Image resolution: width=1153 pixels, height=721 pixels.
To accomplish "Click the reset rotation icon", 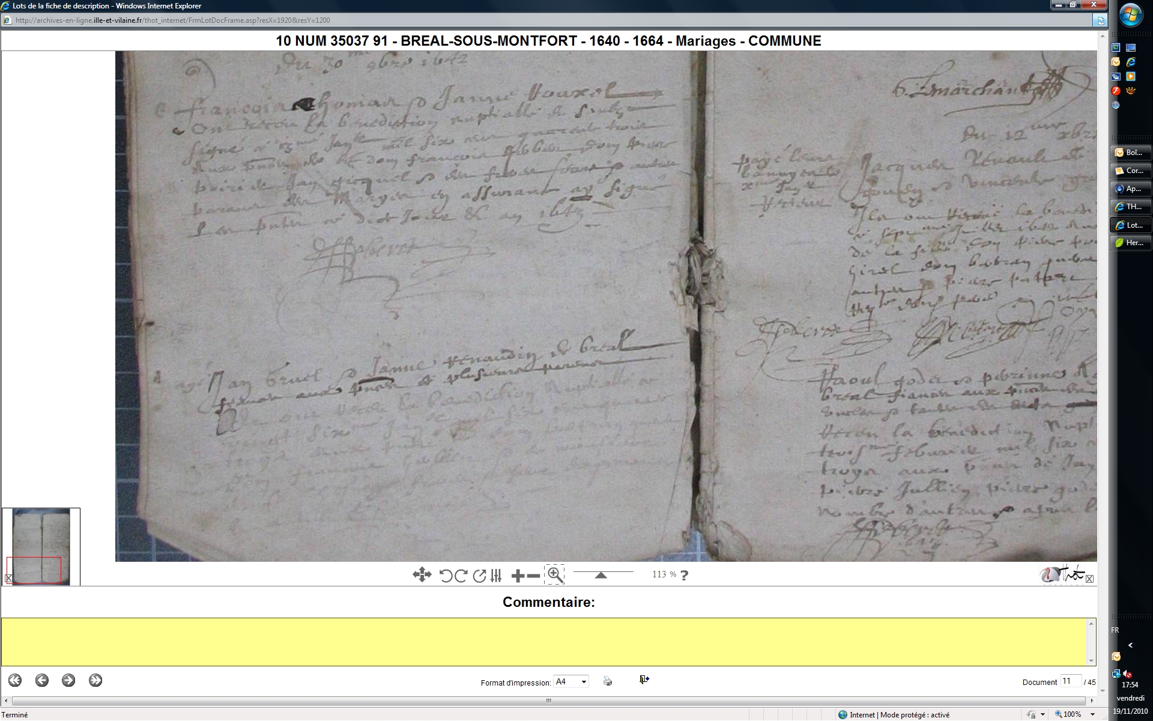I will (x=479, y=576).
